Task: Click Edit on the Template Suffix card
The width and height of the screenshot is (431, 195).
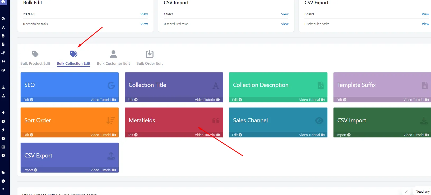Action: (341, 100)
